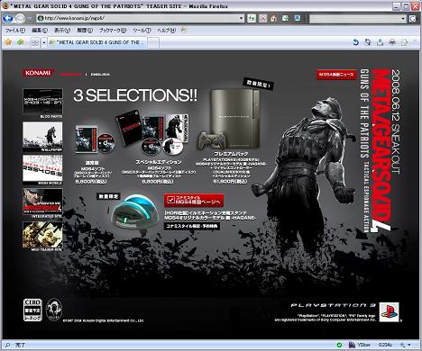
Task: Click the small icon right of the ヘルプ menu
Action: (x=184, y=30)
